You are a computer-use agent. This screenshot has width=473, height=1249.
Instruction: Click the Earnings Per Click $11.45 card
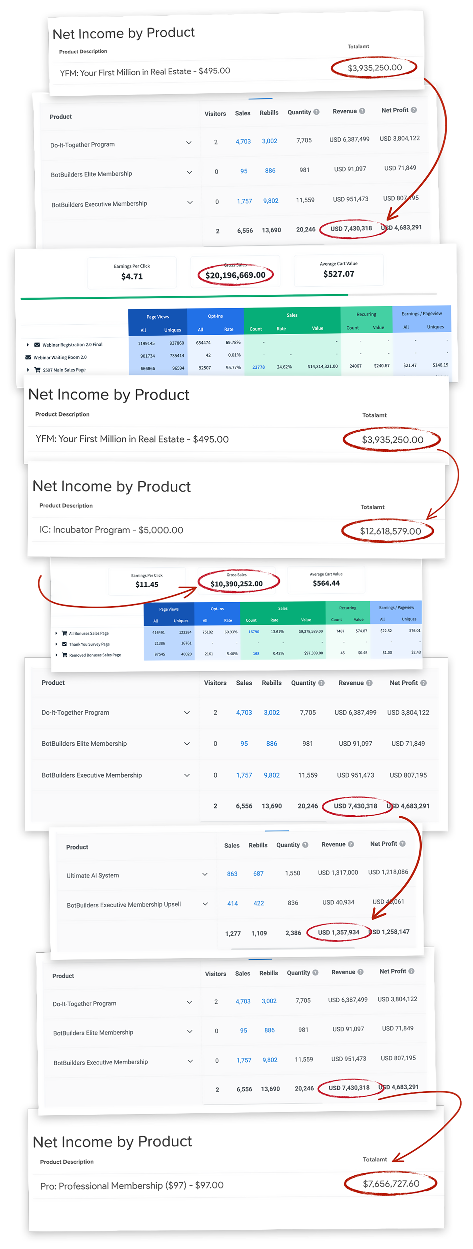[147, 581]
